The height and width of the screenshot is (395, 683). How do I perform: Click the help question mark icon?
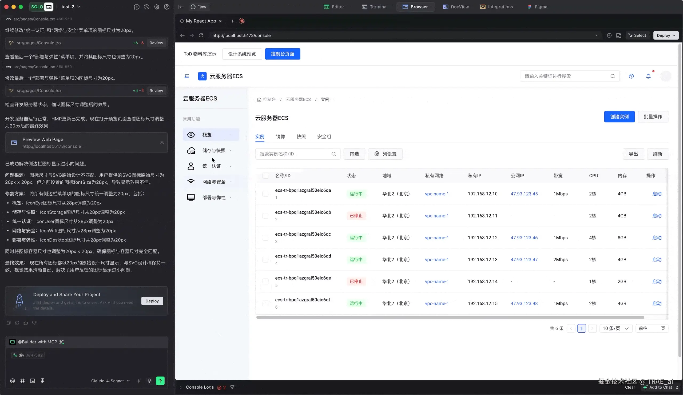click(631, 76)
